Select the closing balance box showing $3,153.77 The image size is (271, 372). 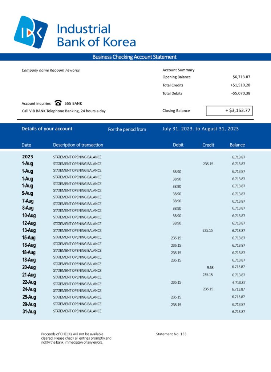(229, 111)
